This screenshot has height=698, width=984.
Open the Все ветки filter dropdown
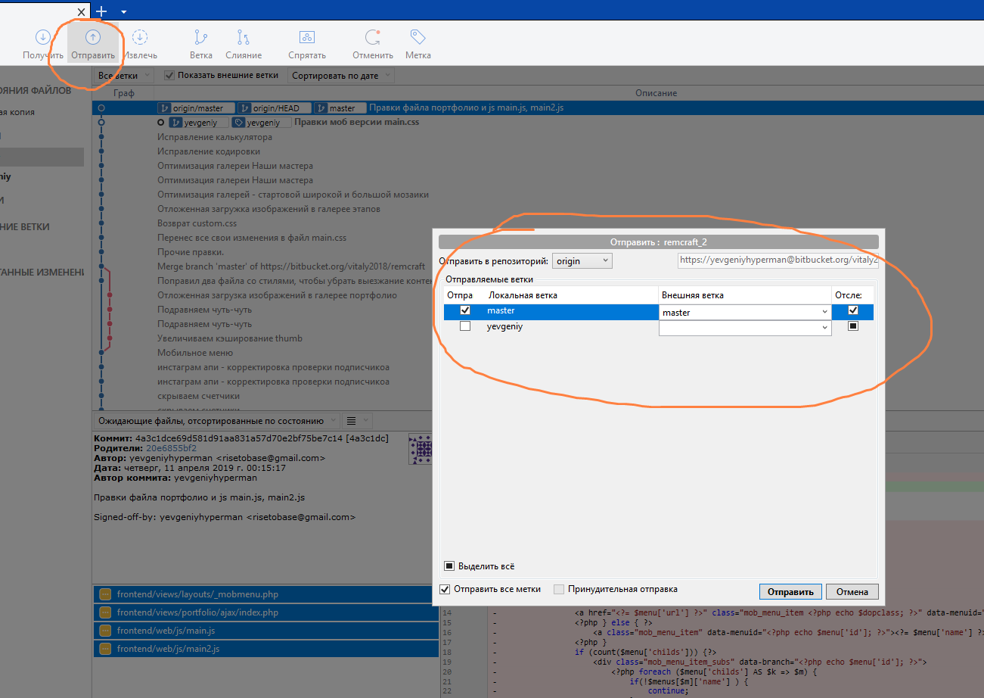pyautogui.click(x=124, y=76)
